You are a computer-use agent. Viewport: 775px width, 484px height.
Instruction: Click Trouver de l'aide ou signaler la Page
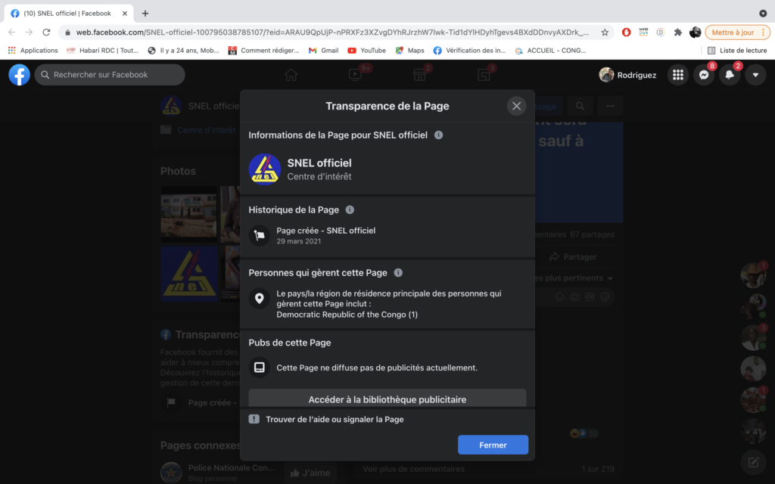tap(335, 419)
